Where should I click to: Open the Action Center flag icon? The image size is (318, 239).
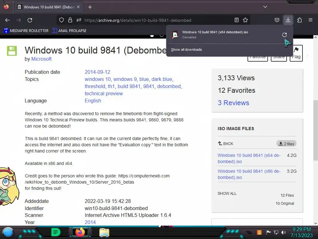coord(268,232)
